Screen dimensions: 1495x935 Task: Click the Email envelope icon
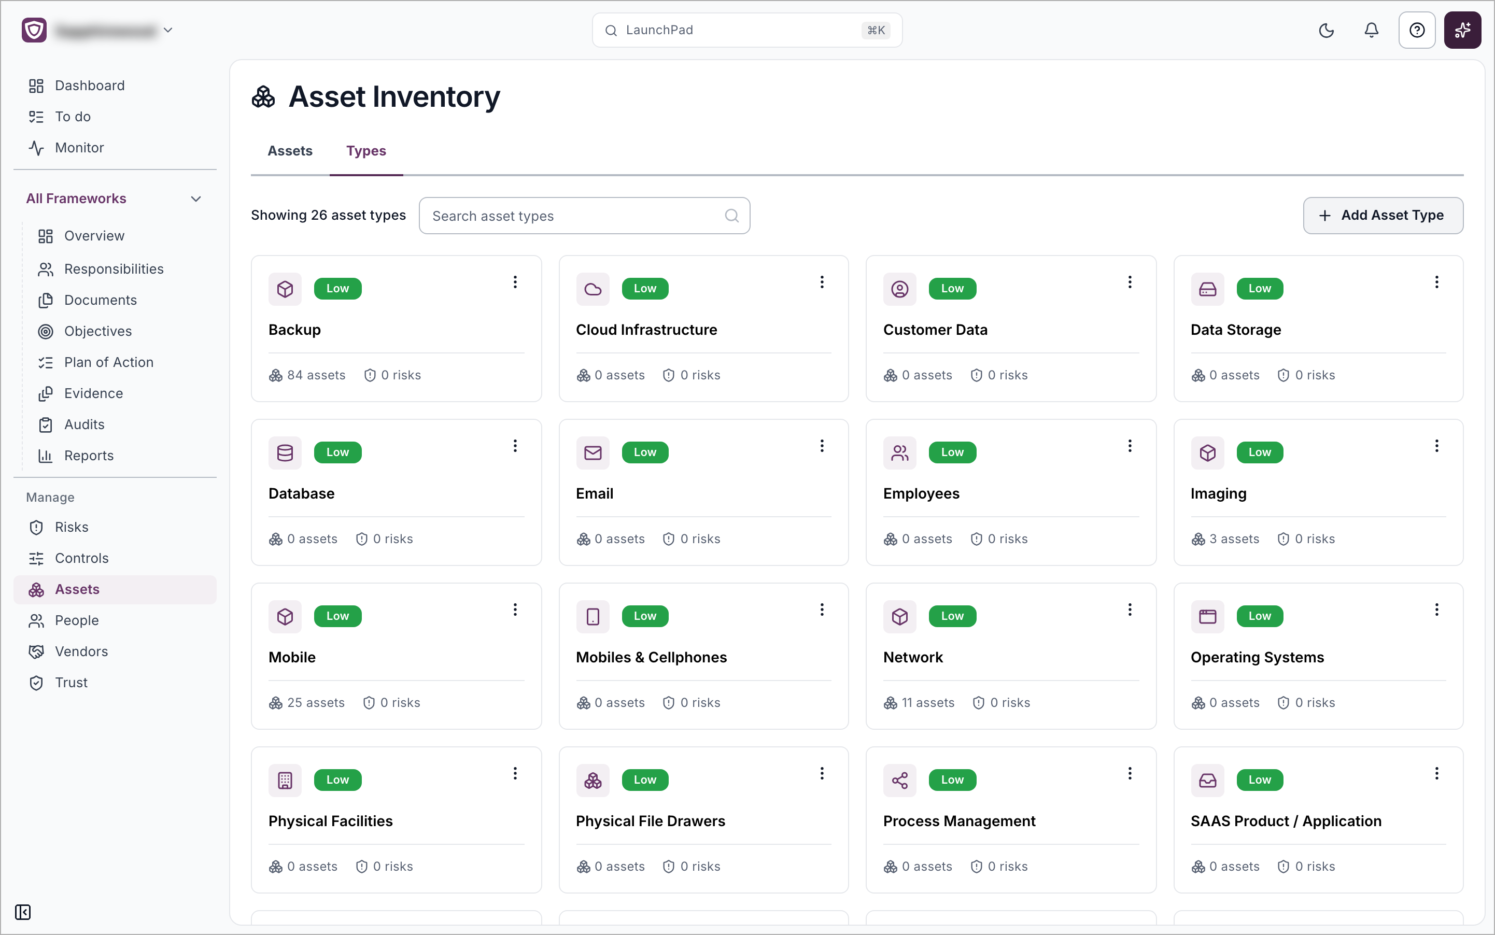(593, 452)
